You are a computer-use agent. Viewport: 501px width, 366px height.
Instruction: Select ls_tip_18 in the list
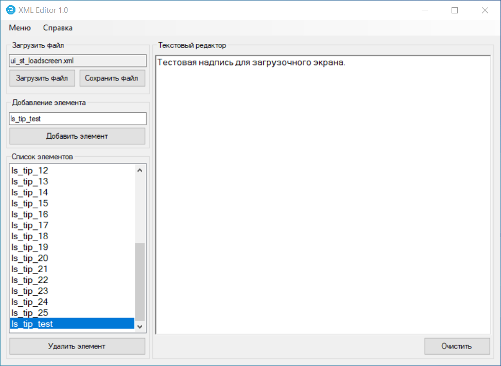(x=72, y=236)
